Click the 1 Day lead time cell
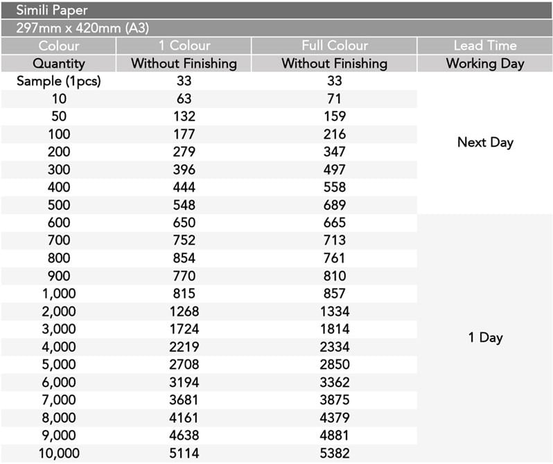This screenshot has height=464, width=553. [484, 338]
